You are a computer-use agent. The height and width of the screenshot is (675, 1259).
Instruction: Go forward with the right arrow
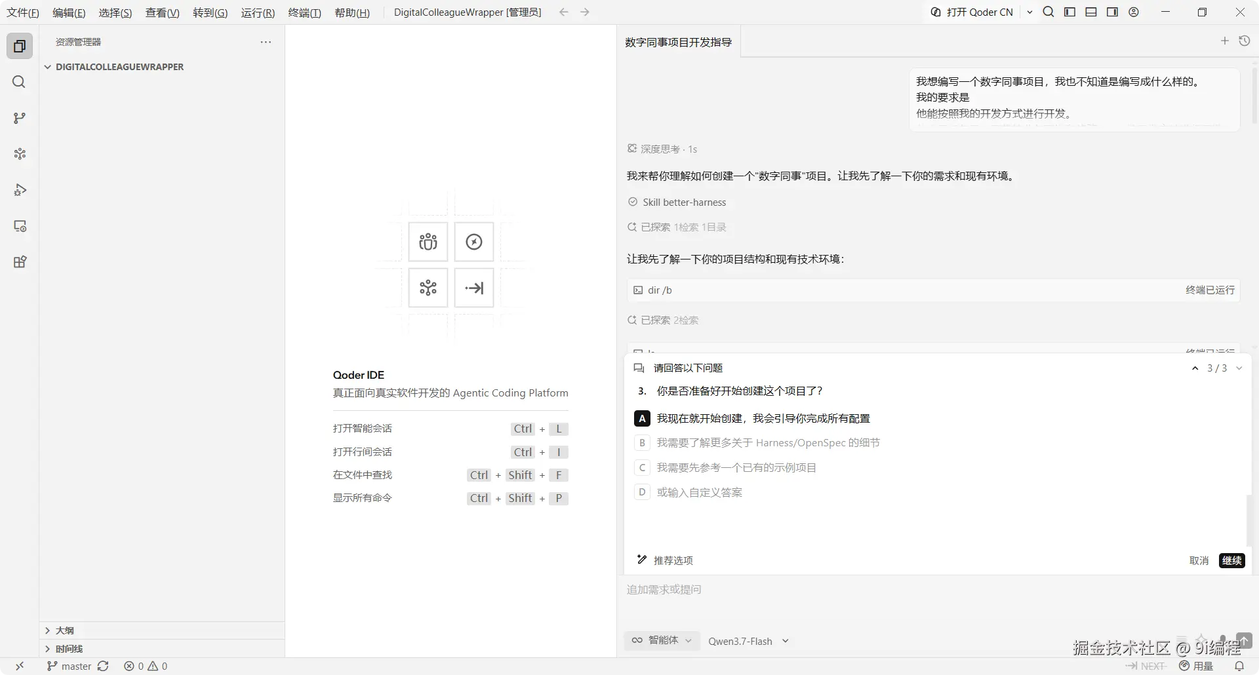(585, 12)
